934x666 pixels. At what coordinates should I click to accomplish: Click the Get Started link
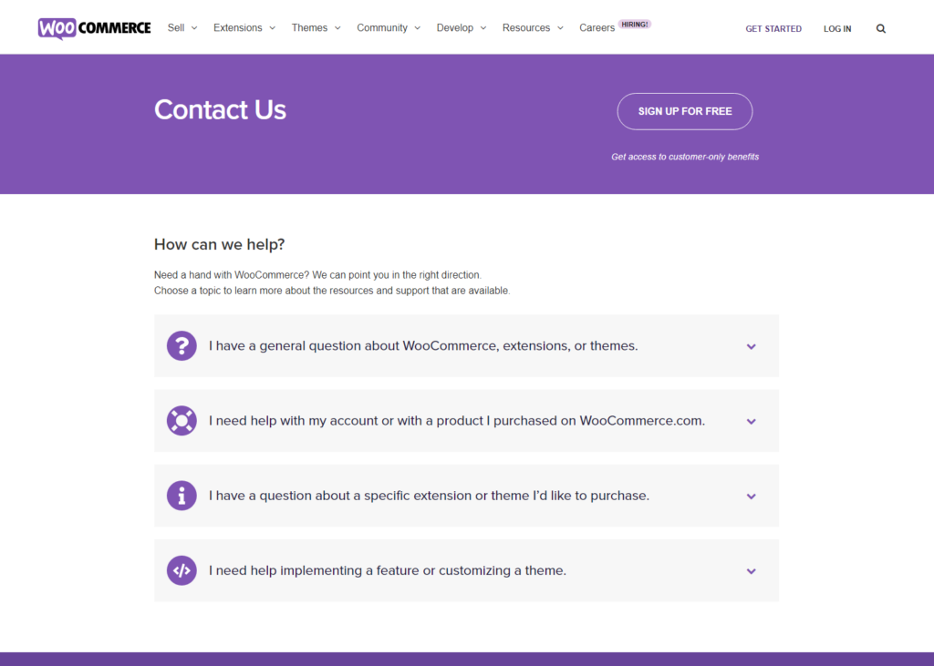pos(773,28)
